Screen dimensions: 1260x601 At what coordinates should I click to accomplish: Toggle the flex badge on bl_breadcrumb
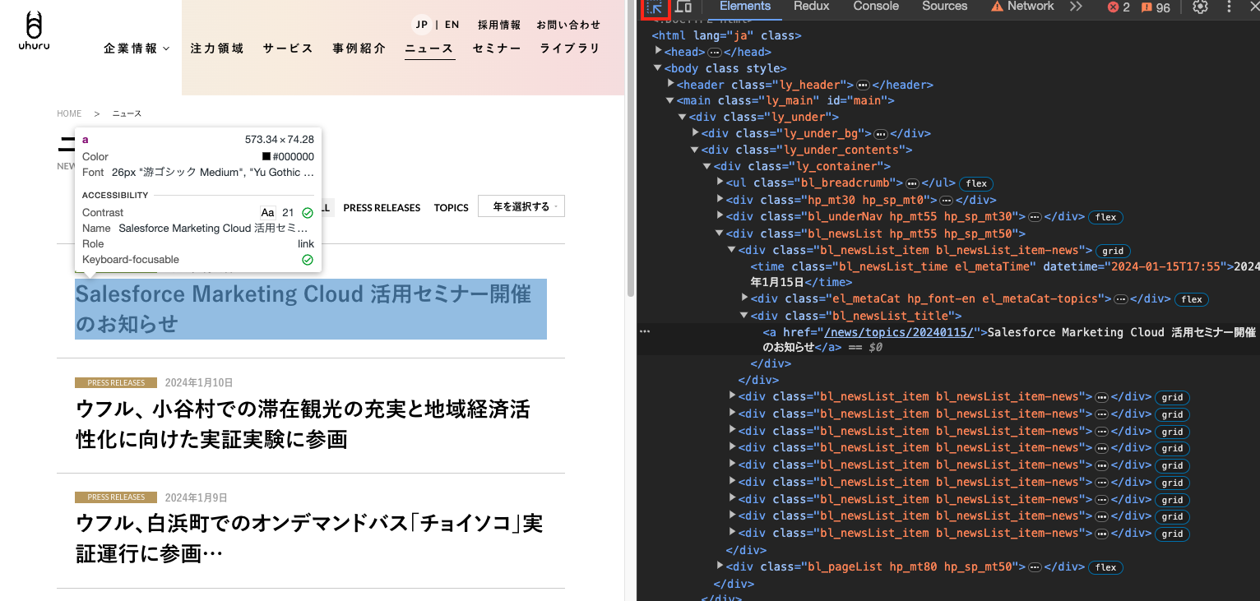click(977, 183)
